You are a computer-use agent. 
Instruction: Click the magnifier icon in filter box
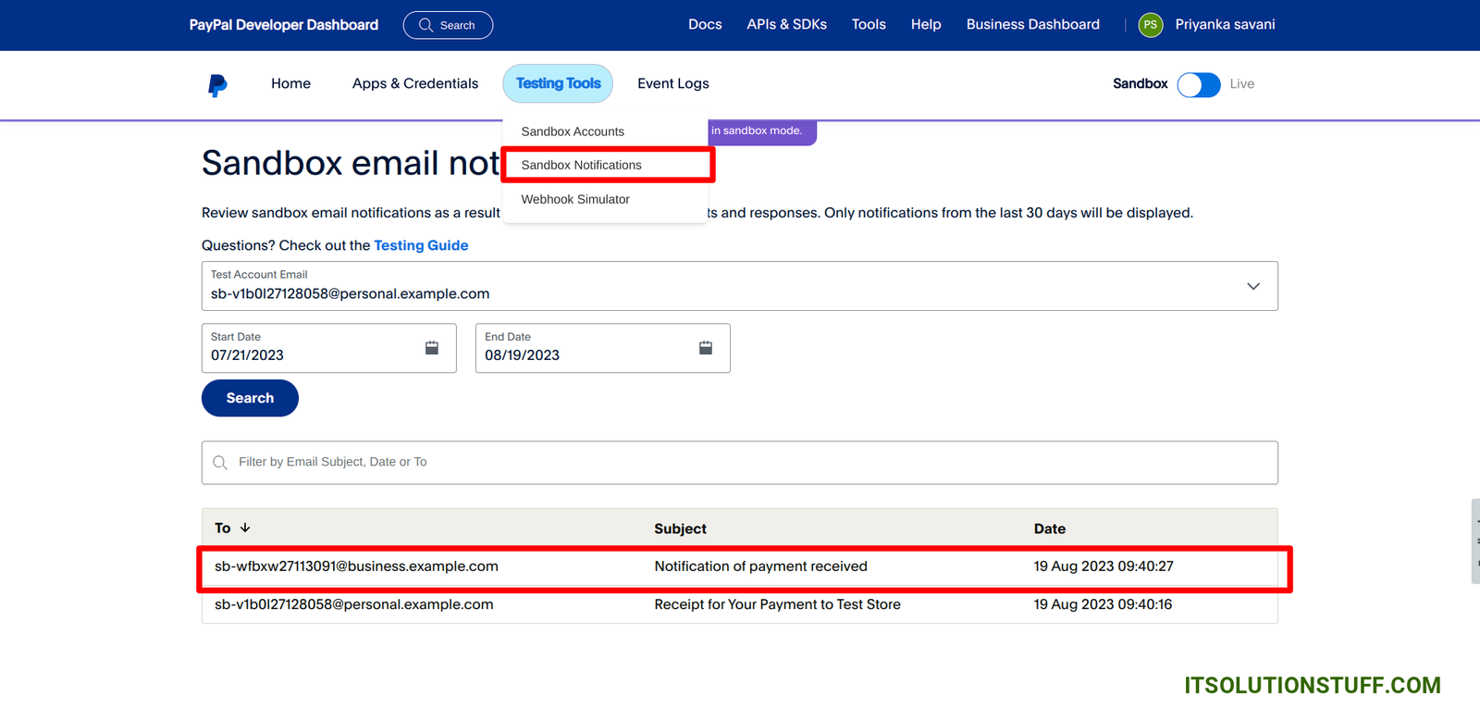[x=220, y=463]
